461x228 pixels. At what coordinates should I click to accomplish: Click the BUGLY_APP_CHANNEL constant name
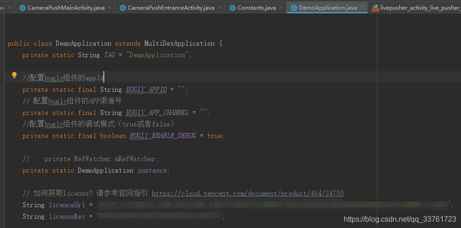pyautogui.click(x=157, y=113)
